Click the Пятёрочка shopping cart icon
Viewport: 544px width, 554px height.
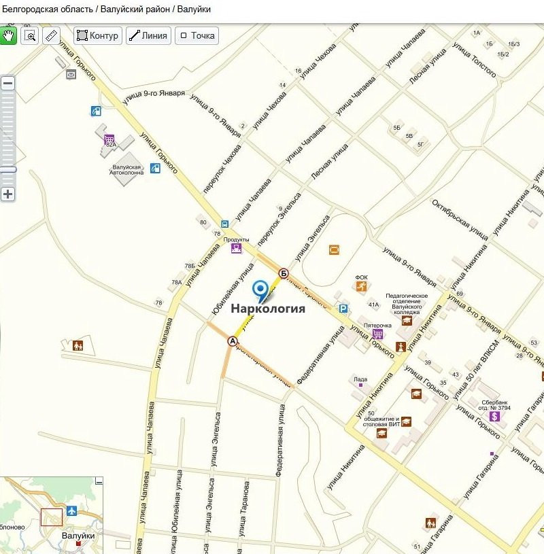[x=378, y=333]
